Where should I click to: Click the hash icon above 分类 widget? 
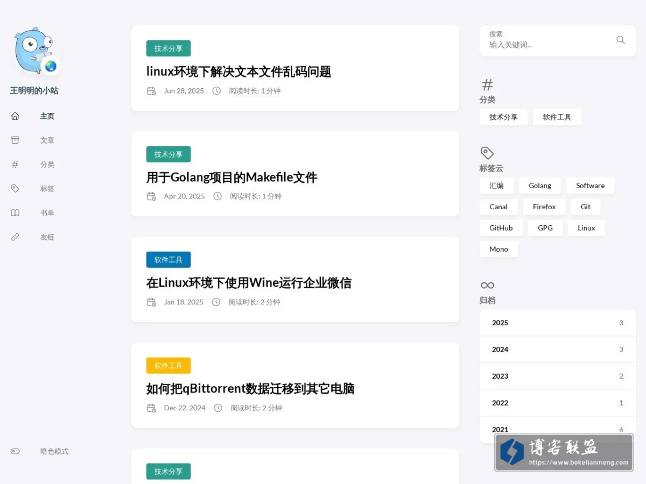click(x=487, y=85)
